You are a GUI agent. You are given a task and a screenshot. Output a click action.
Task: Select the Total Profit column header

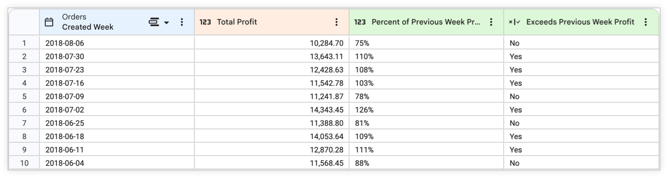[272, 22]
